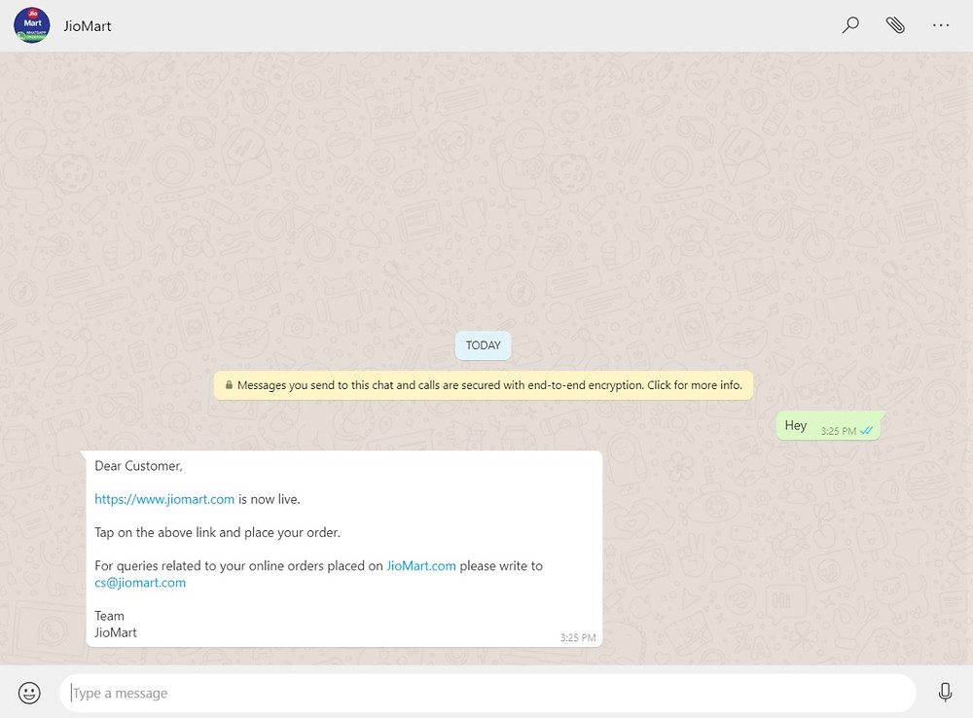The image size is (973, 718).
Task: Click the JioMart contact name in header
Action: pyautogui.click(x=88, y=26)
